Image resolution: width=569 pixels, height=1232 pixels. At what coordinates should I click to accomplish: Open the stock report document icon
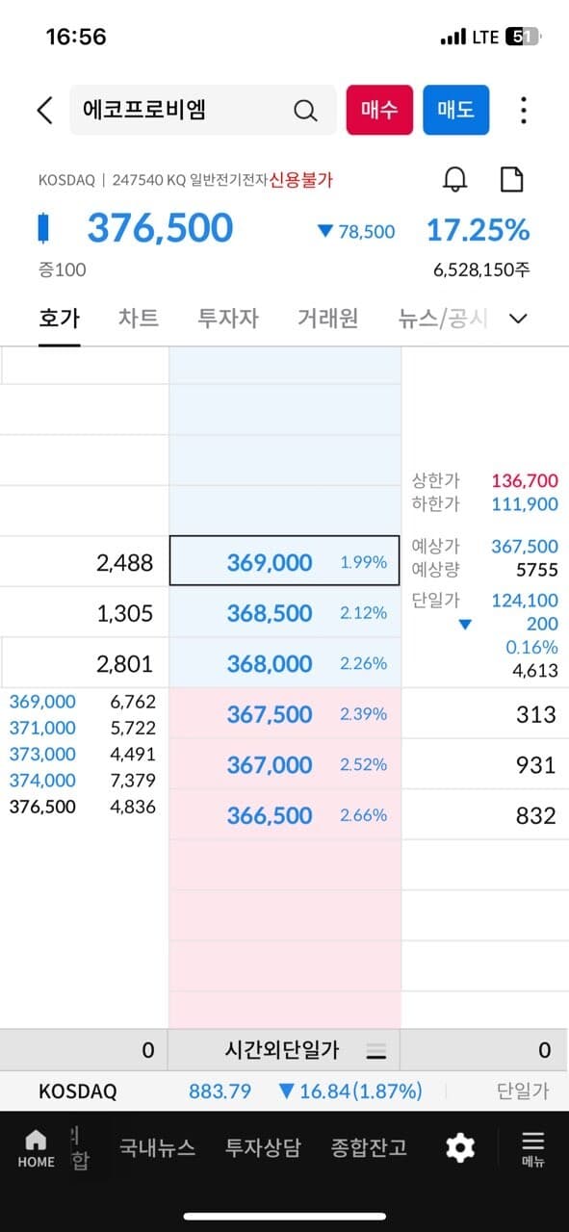point(511,179)
